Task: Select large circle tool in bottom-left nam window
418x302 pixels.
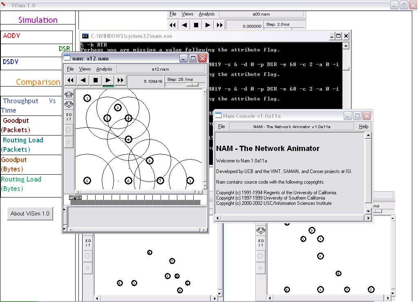Action: [x=87, y=256]
